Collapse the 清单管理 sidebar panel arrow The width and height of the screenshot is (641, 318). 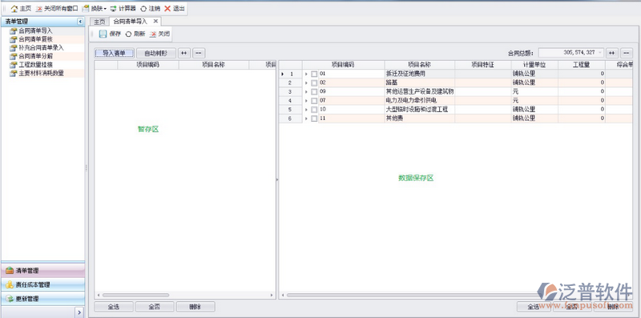[x=80, y=22]
